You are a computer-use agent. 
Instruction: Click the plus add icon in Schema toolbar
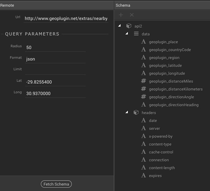point(121,15)
